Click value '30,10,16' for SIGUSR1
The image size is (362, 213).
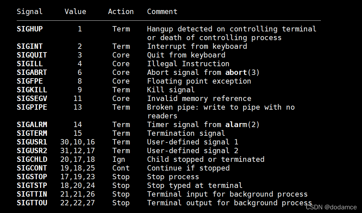tap(78, 142)
